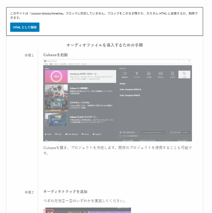Click the project folder name field "202408-01"
212x213 pixels.
186,132
